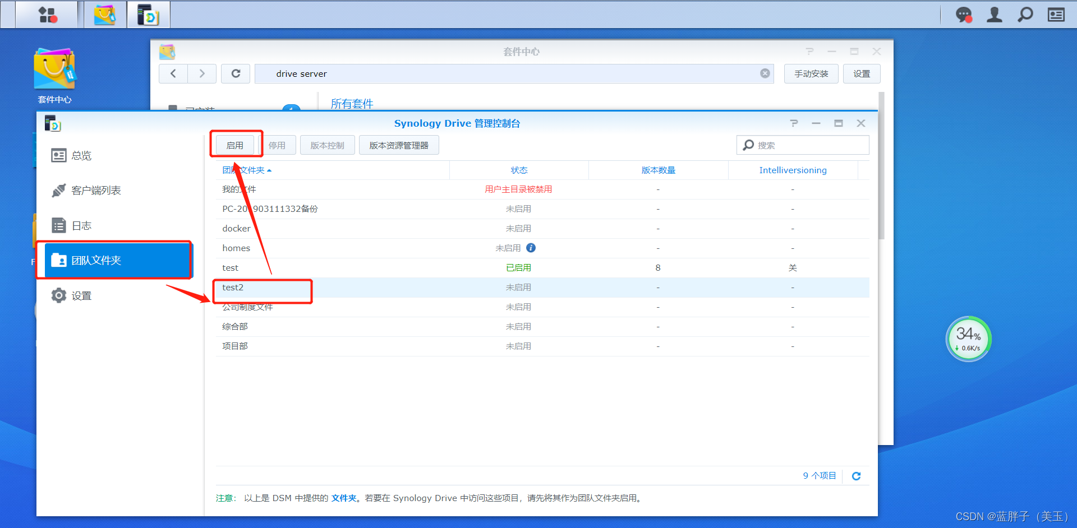Refresh the Package Center page
The height and width of the screenshot is (528, 1077).
tap(236, 73)
